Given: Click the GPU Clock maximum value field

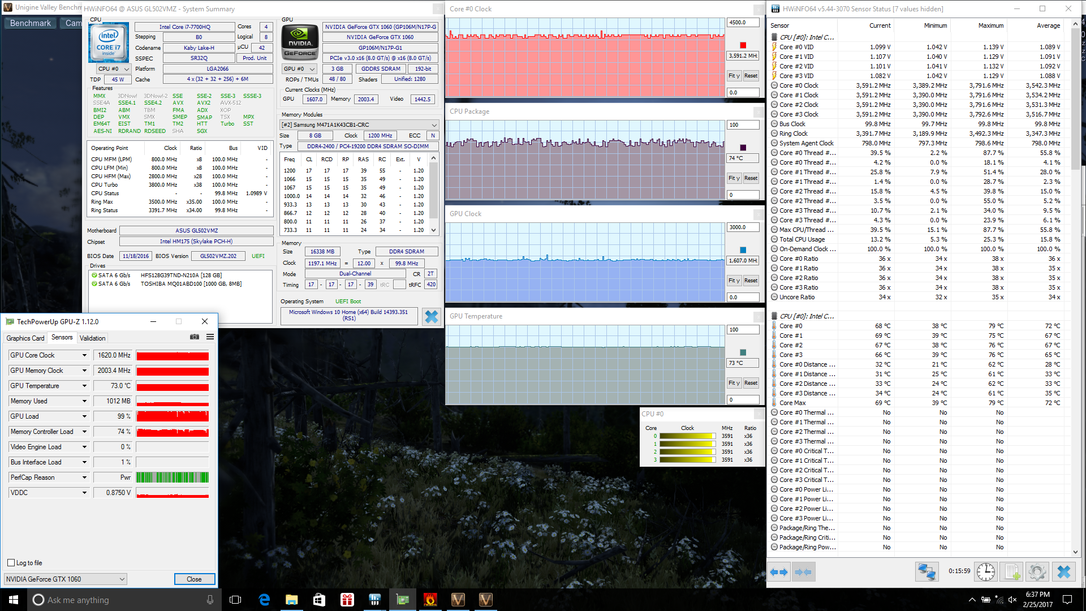Looking at the screenshot, I should point(742,227).
